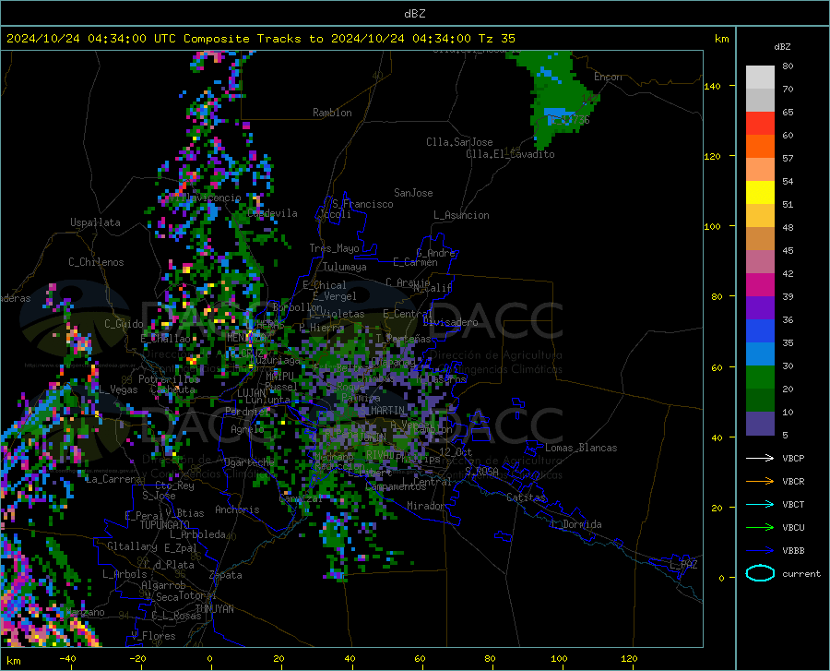
Task: Click the Zapata place label
Action: pos(226,575)
